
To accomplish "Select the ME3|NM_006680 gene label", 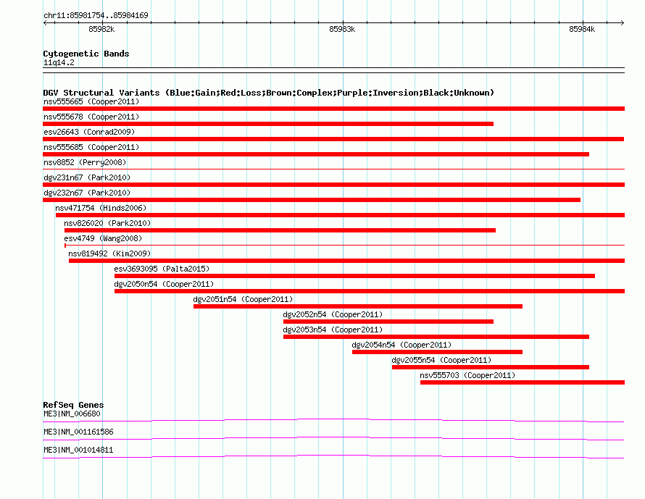I will click(72, 414).
